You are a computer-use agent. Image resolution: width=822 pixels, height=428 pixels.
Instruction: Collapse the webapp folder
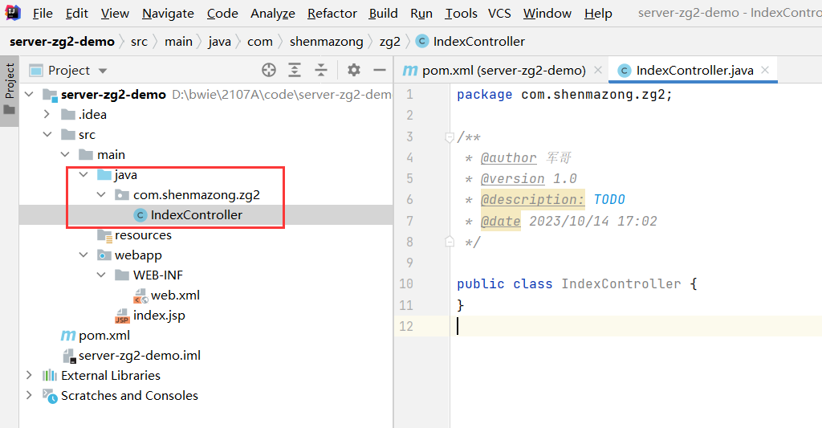(x=83, y=255)
